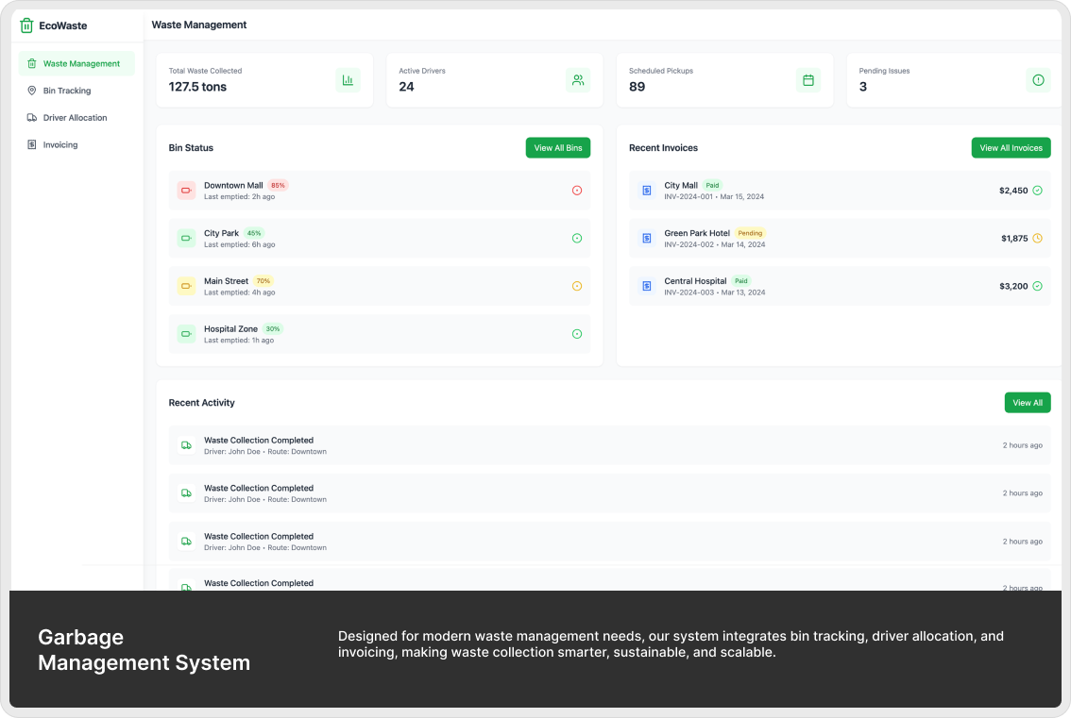Click the pending clock icon beside $1,875
Screen dimensions: 1071x718
pyautogui.click(x=1038, y=238)
